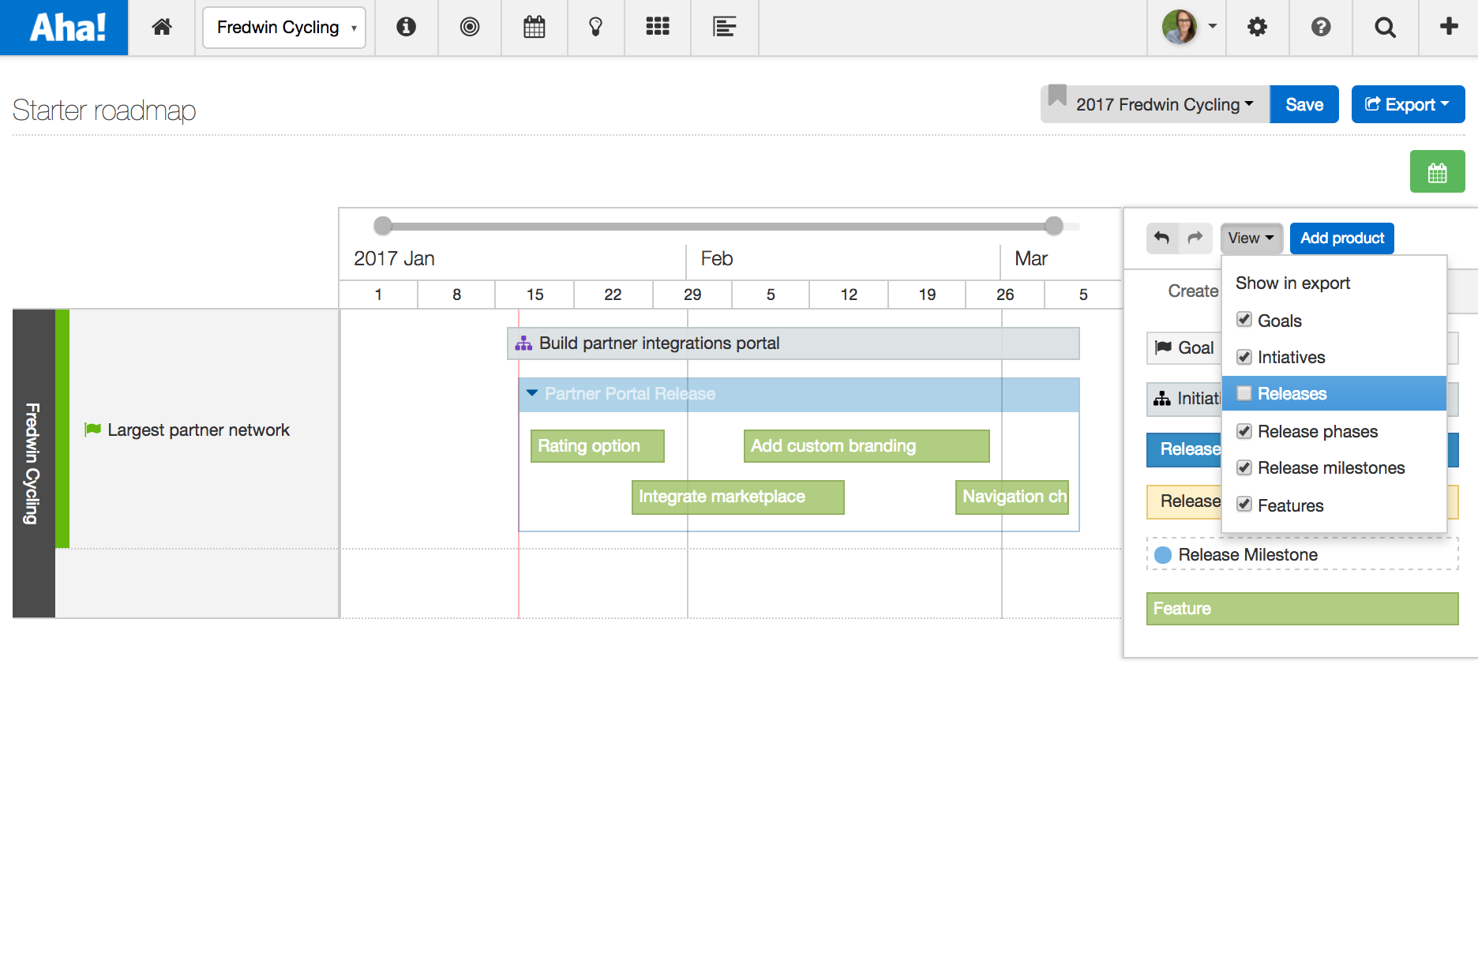Toggle the Goals checkbox
The width and height of the screenshot is (1478, 957).
1244,320
